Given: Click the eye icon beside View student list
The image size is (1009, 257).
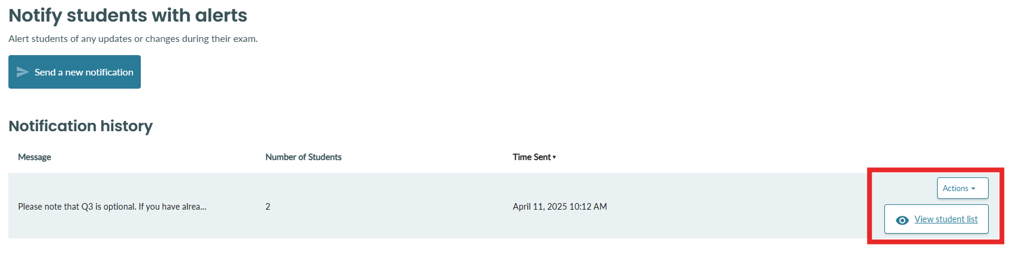Looking at the screenshot, I should tap(902, 220).
